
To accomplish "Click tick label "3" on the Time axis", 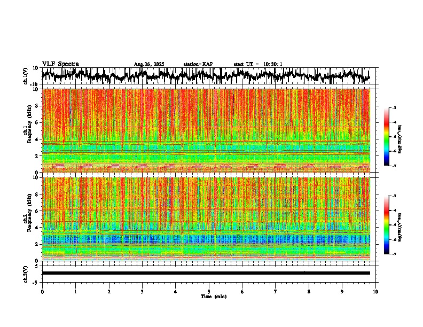I will (x=142, y=292).
